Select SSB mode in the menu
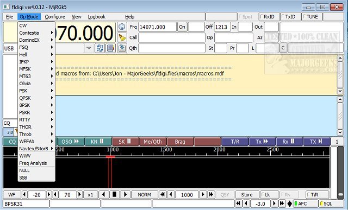This screenshot has width=348, height=210. pyautogui.click(x=36, y=177)
